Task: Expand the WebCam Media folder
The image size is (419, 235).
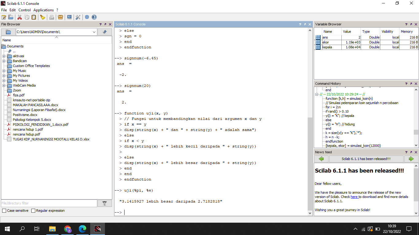Action: point(4,85)
